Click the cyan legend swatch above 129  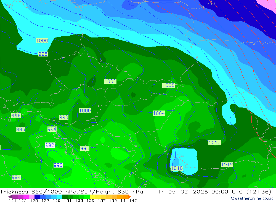point(59,196)
